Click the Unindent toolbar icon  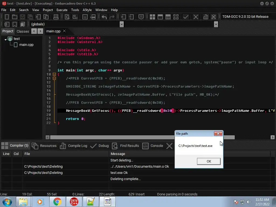pyautogui.click(x=131, y=17)
